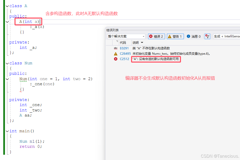Collapse the int main() function block

pyautogui.click(x=7, y=131)
